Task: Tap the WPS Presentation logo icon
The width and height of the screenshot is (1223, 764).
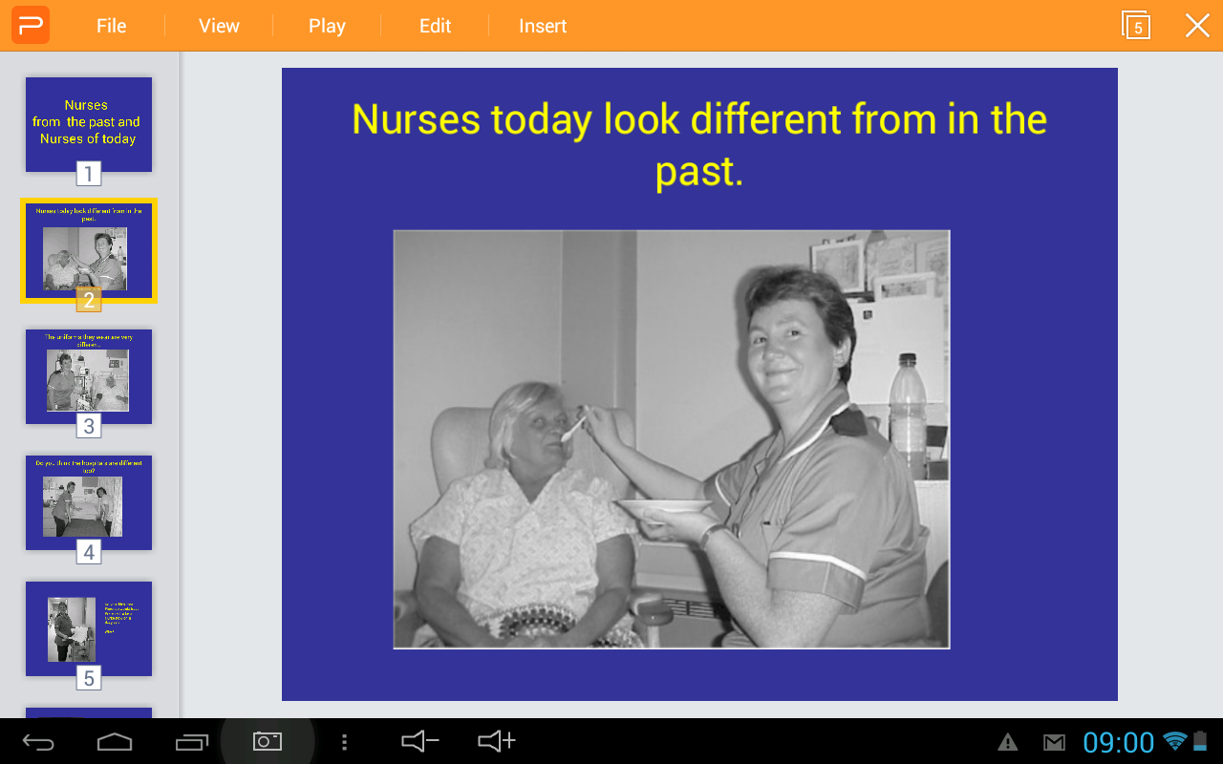Action: click(30, 25)
